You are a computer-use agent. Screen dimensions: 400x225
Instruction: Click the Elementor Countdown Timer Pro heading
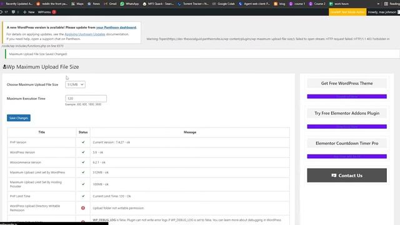point(347,143)
